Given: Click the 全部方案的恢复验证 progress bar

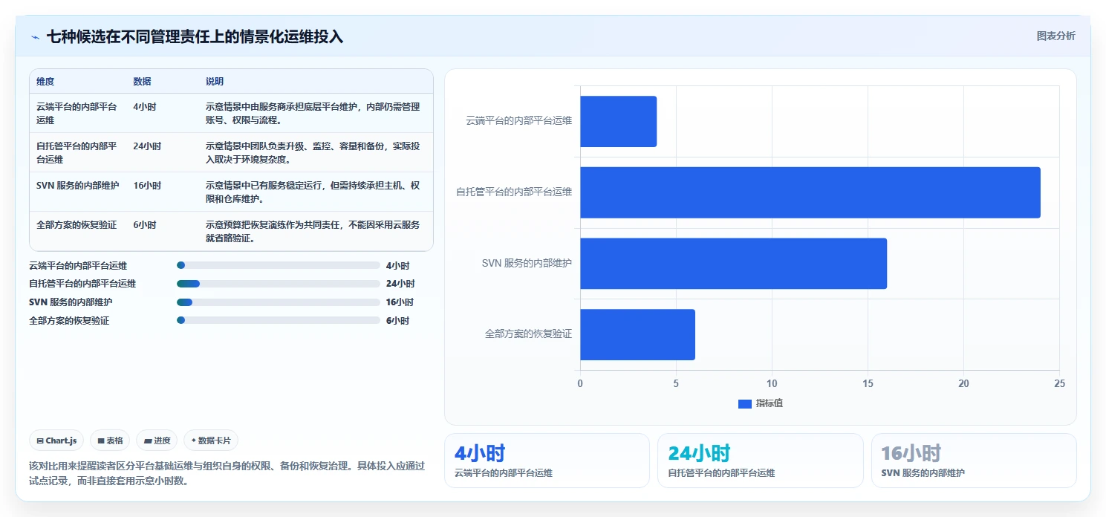Looking at the screenshot, I should pyautogui.click(x=279, y=321).
